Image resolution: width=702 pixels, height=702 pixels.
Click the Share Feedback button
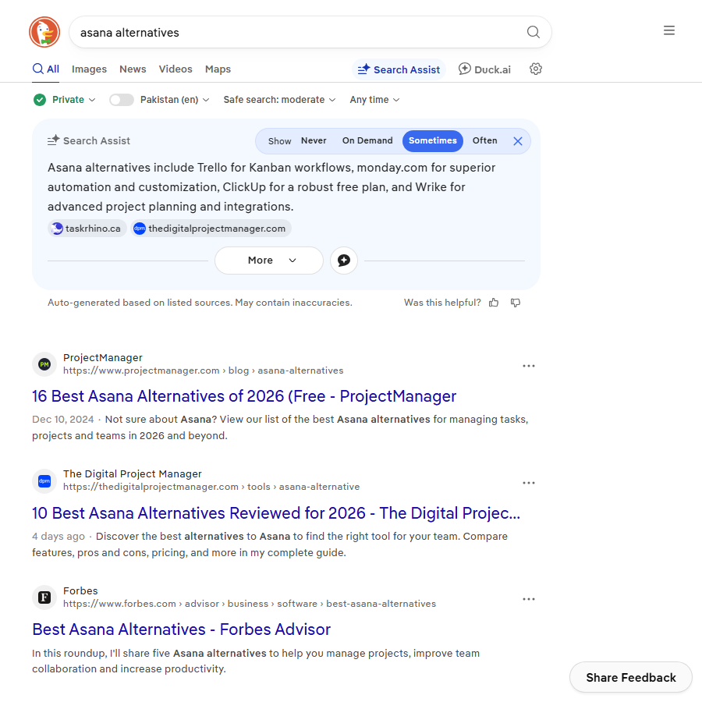pyautogui.click(x=630, y=677)
